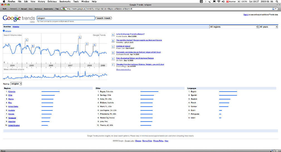Open the Bookmarks menu in menu bar

65,1
